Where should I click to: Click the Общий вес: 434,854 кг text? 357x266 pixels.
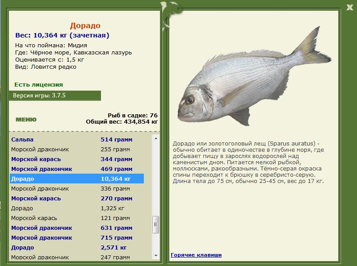(122, 122)
